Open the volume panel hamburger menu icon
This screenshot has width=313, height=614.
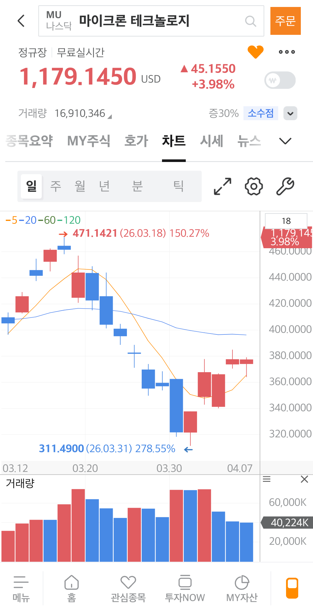[267, 479]
